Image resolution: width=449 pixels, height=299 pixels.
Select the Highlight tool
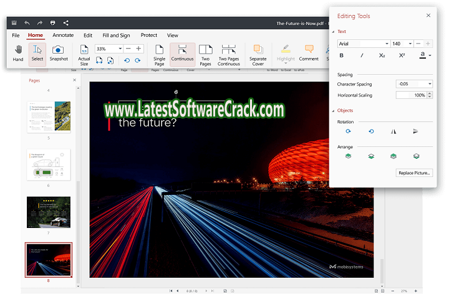[286, 54]
